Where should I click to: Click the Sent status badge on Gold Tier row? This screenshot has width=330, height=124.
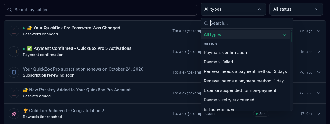261,114
